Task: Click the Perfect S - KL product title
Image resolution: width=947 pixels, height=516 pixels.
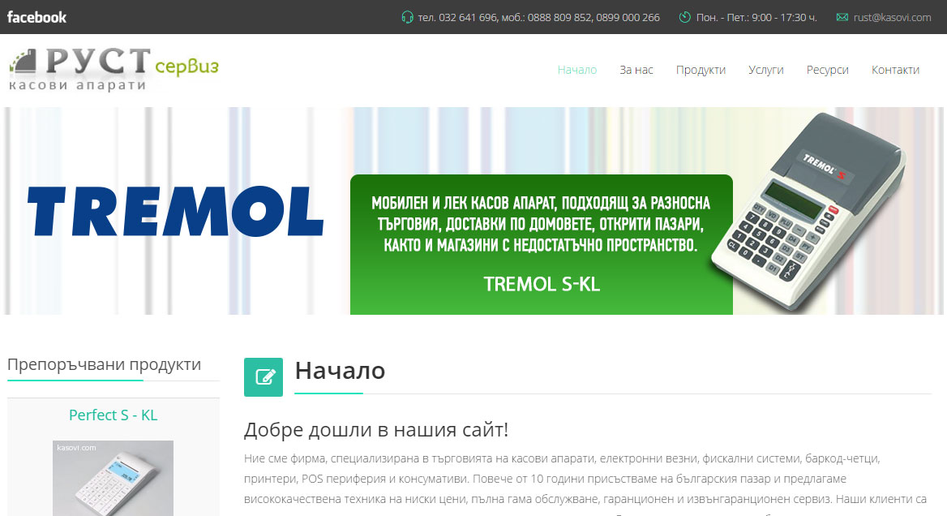Action: pos(114,415)
